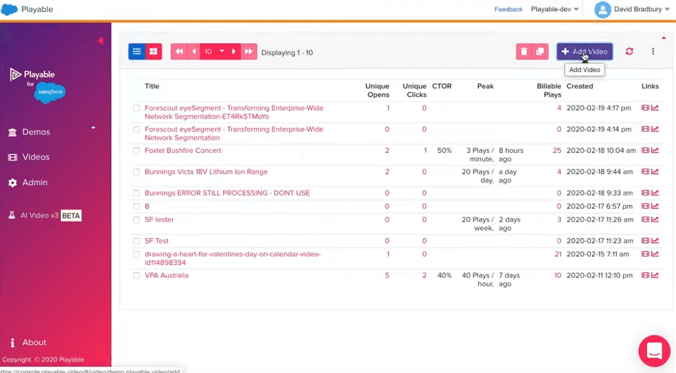676x373 pixels.
Task: Open stats chart icon for Bunnings Victa row
Action: pos(655,171)
